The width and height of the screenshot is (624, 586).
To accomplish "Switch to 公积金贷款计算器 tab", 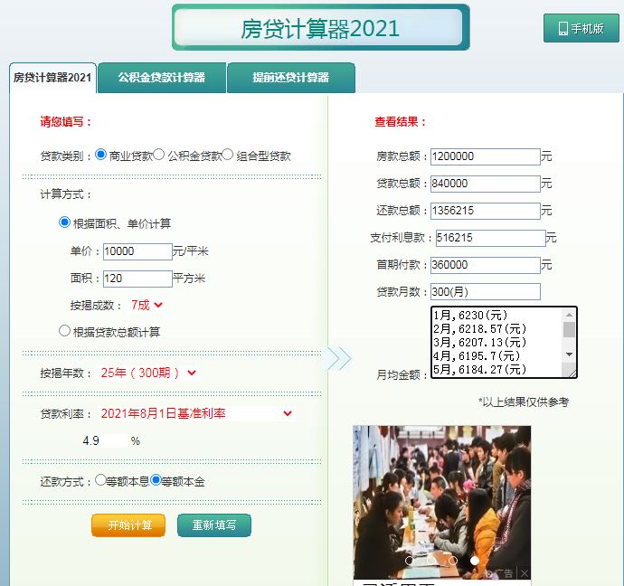I will click(161, 78).
